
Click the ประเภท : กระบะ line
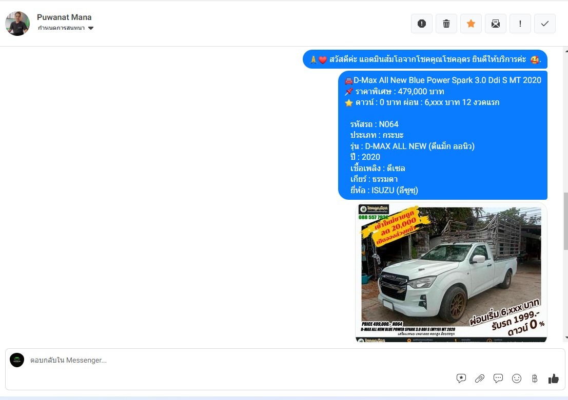[377, 135]
